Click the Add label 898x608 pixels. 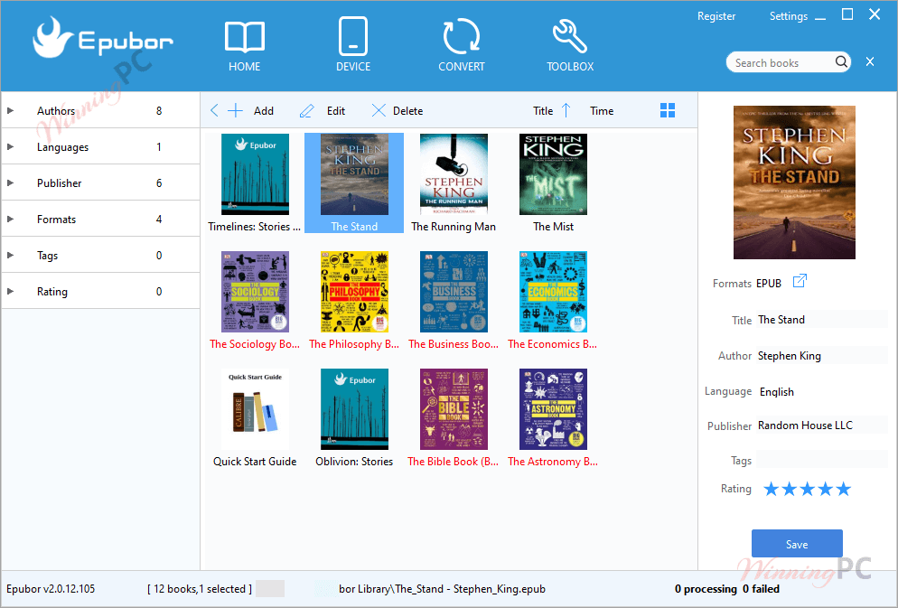coord(264,110)
